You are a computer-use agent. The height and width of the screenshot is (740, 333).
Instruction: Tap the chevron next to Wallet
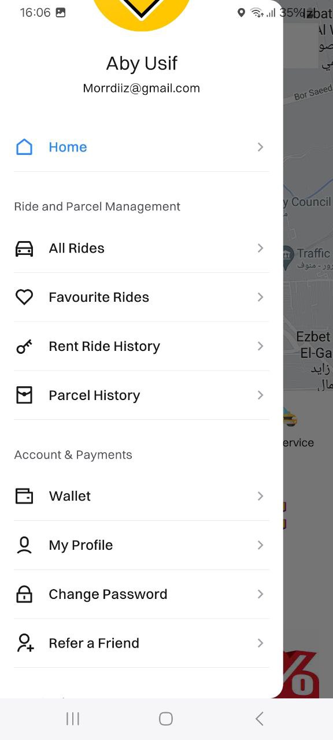[x=260, y=496]
